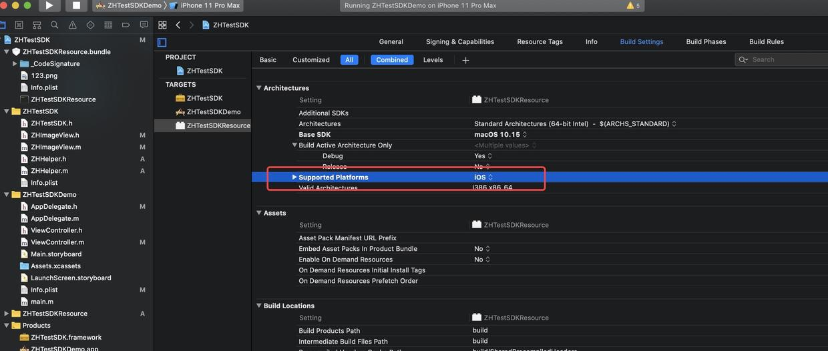The width and height of the screenshot is (828, 351).
Task: Click the Stop button in toolbar
Action: [x=76, y=5]
